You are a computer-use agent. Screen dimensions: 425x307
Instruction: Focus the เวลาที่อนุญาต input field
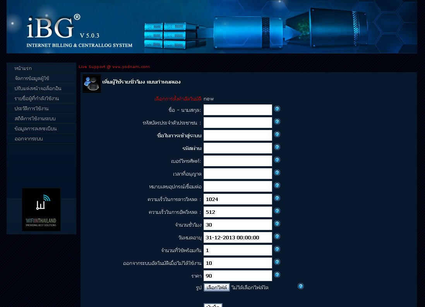tap(238, 174)
